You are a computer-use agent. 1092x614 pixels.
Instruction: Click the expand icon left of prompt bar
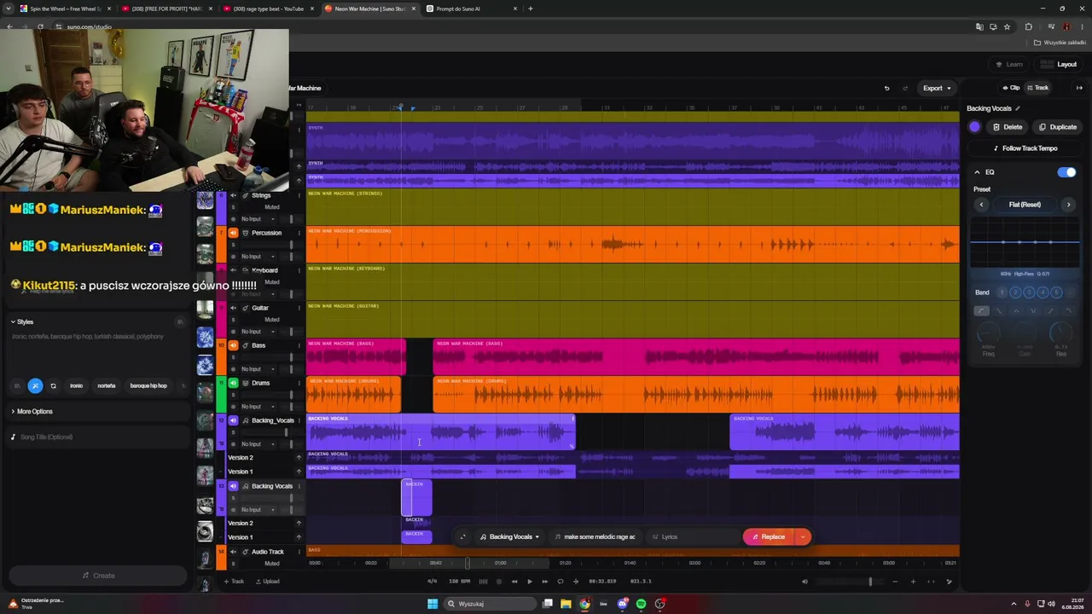[x=462, y=537]
